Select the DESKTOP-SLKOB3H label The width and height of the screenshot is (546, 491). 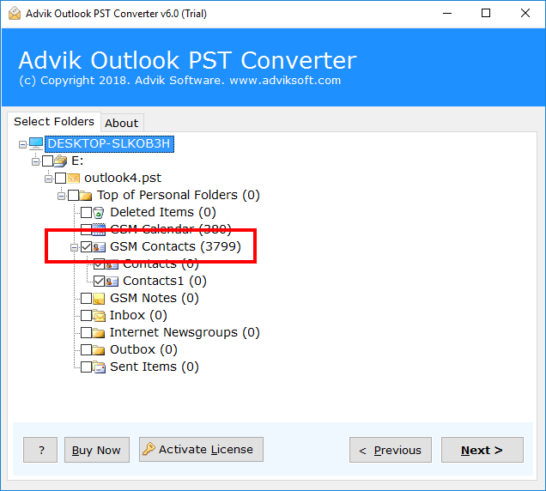109,143
